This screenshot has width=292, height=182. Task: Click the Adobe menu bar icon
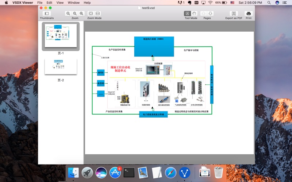click(x=181, y=3)
